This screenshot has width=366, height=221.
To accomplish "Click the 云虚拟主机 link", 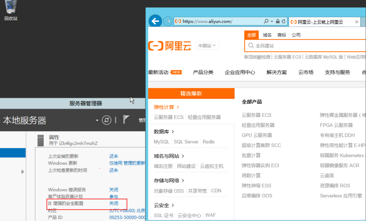I will click(212, 166).
